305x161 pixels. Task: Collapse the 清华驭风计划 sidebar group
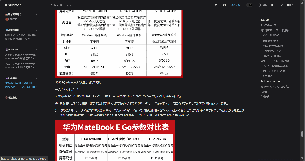(37, 14)
